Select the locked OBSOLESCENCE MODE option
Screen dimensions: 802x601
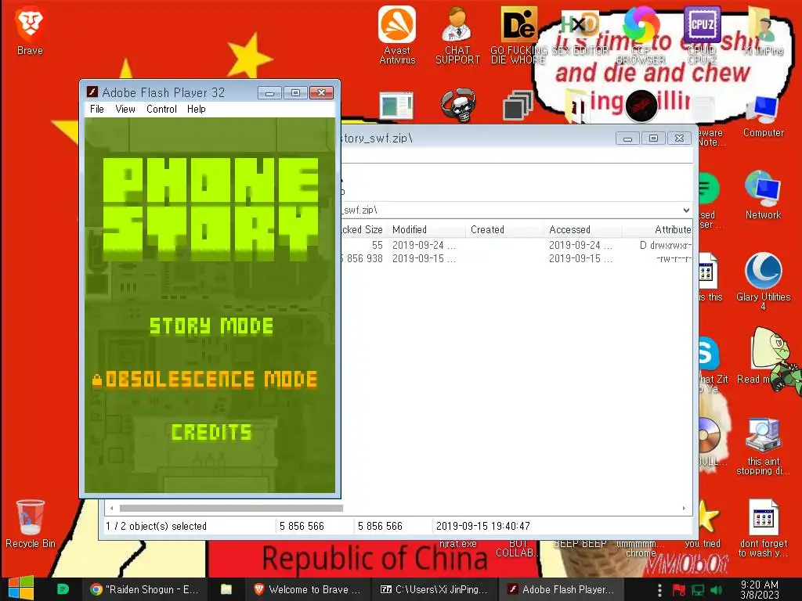click(205, 380)
